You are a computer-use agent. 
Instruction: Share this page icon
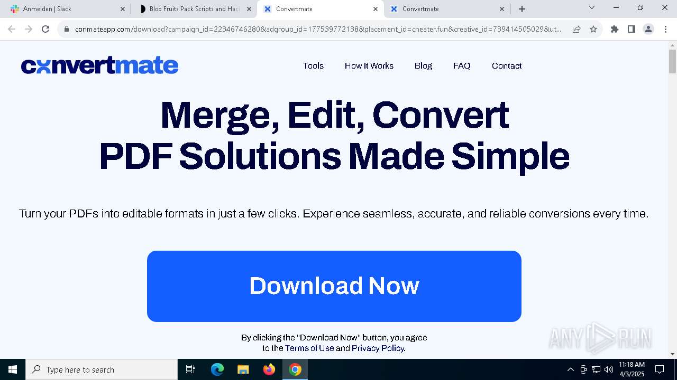click(577, 29)
